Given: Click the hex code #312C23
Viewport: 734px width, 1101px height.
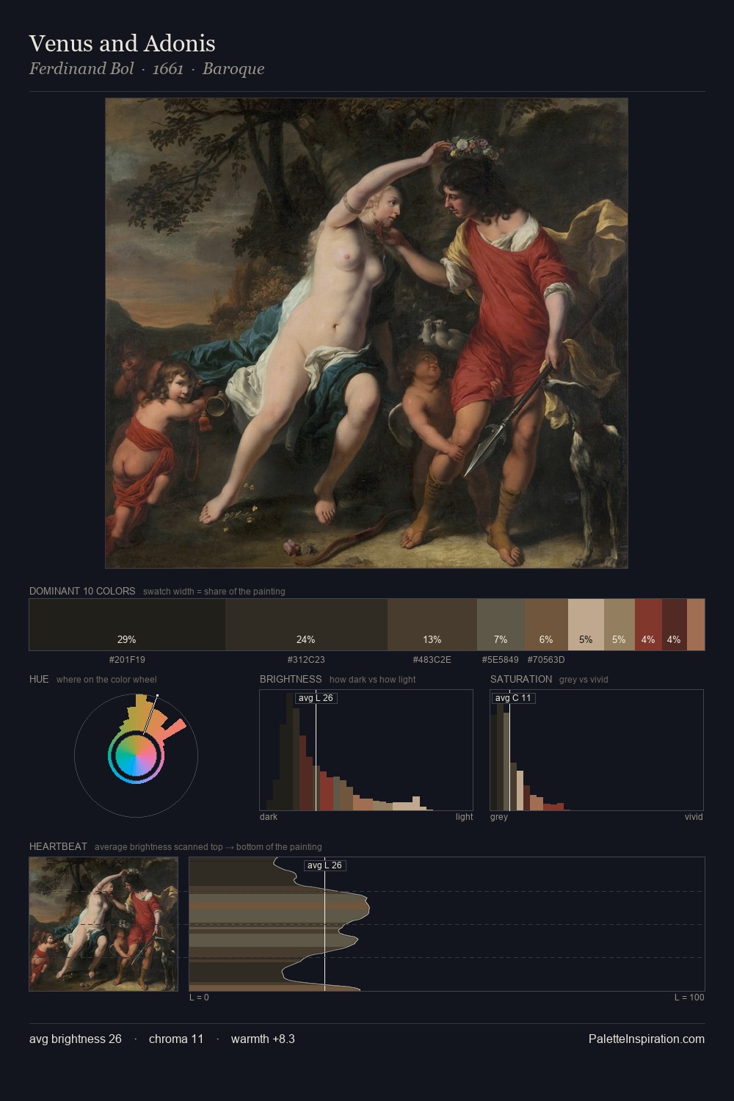Looking at the screenshot, I should point(306,660).
